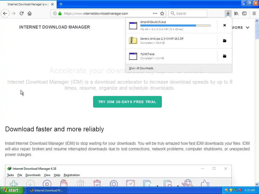Open page actions three-dot menu

pos(155,13)
